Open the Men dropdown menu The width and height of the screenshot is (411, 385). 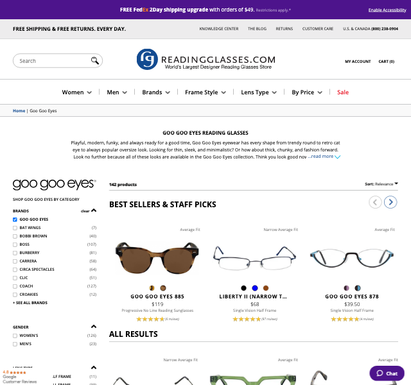(x=117, y=92)
